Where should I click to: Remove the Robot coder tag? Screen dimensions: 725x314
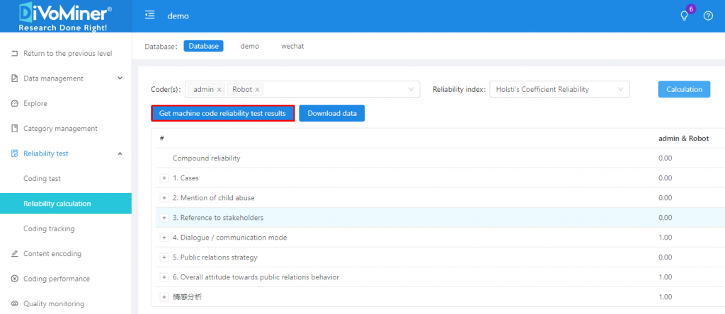258,90
